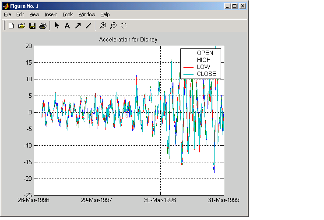
Task: Click the y-axis tick label -20
Action: tap(28, 179)
